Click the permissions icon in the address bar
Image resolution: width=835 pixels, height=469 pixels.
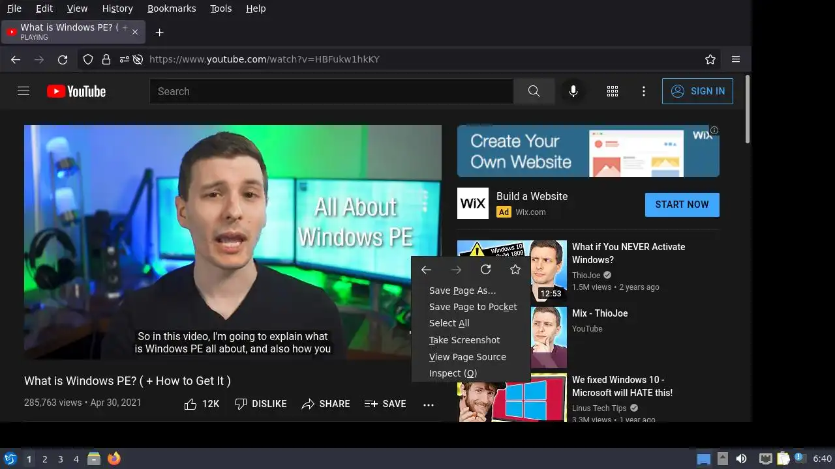(124, 59)
